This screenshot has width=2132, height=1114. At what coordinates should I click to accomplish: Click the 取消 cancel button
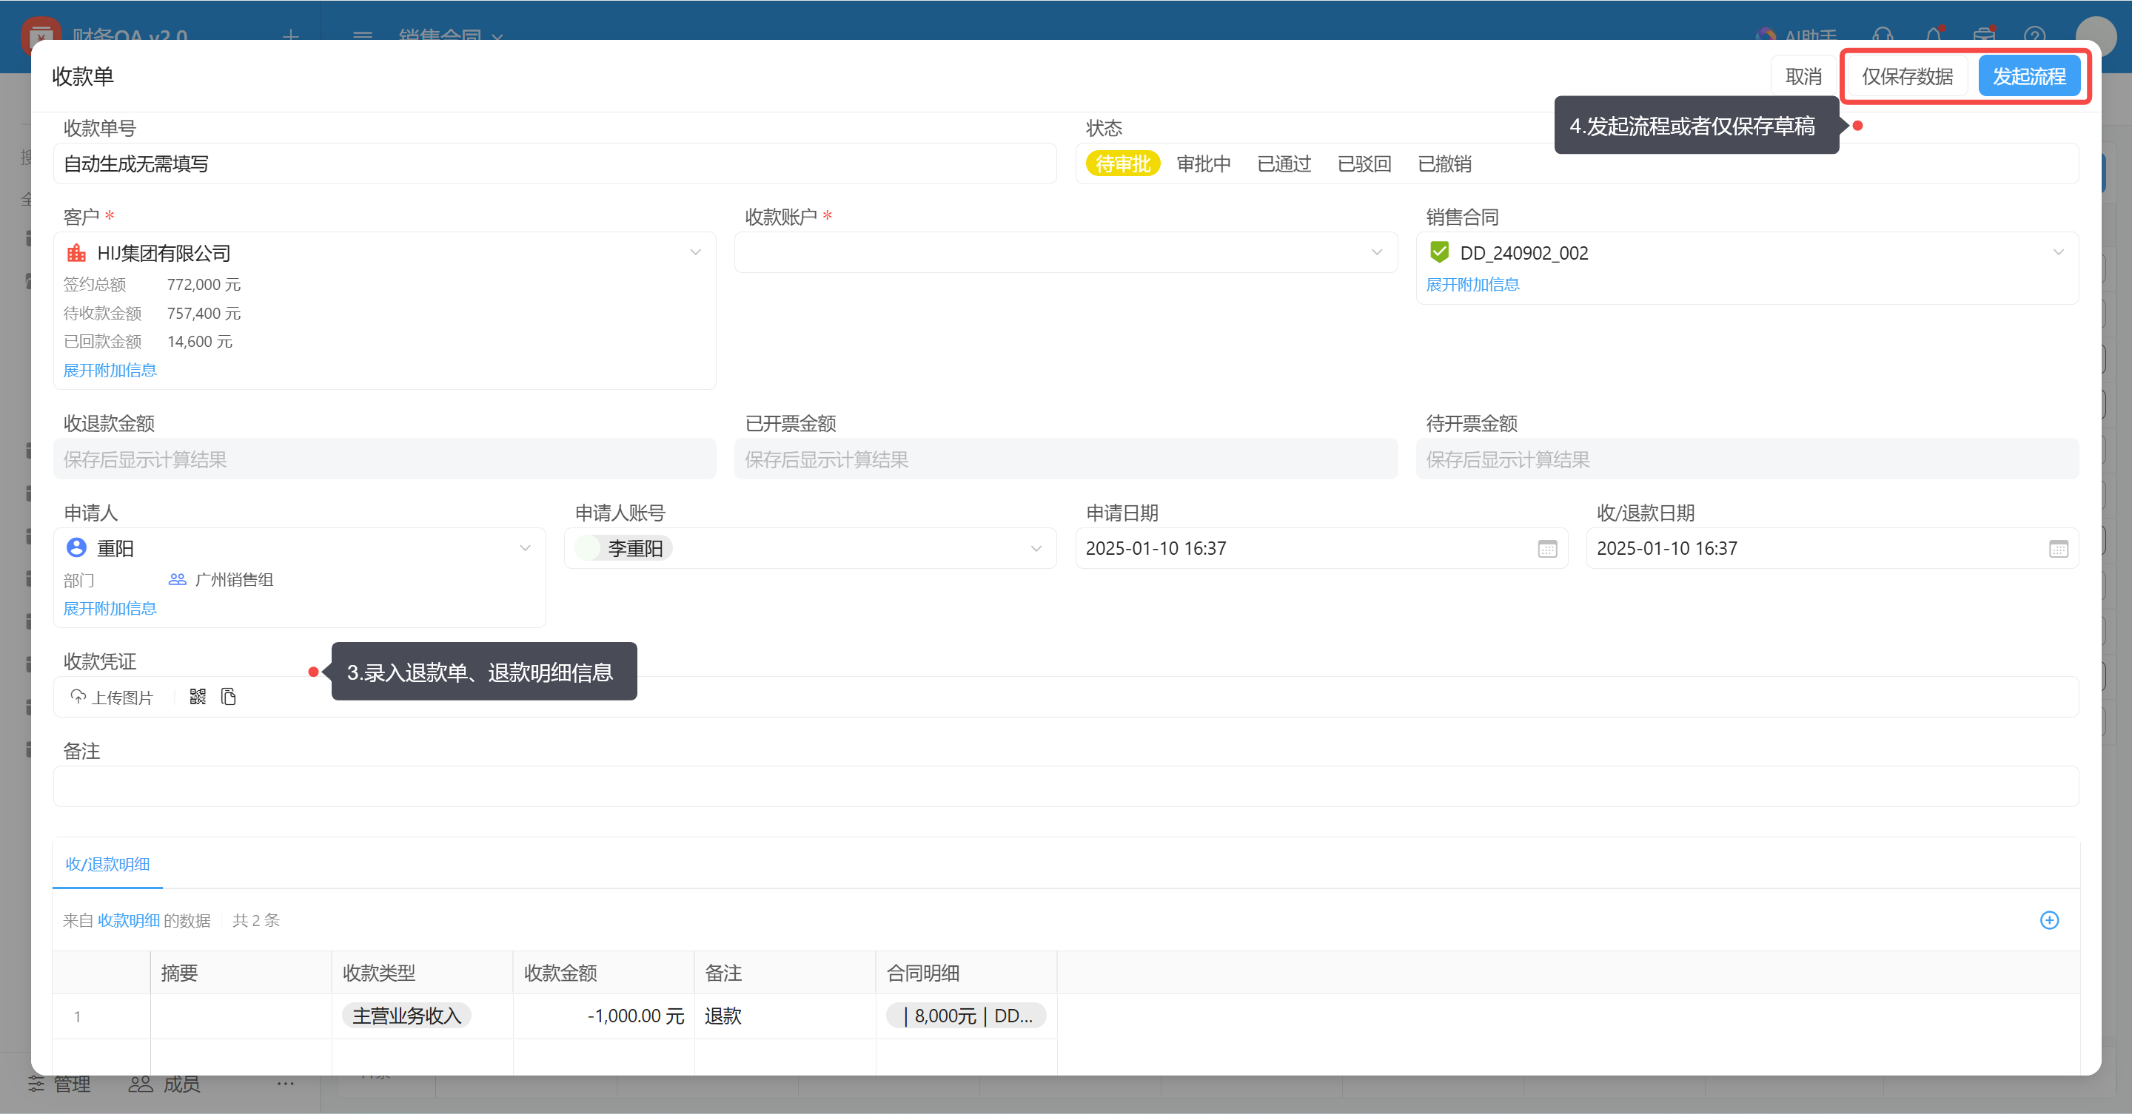(1803, 76)
